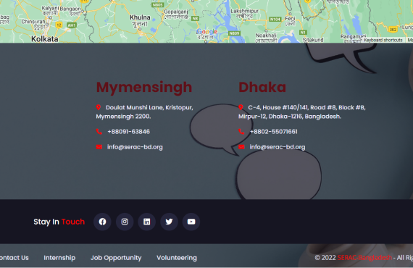Click the Dhaka phone icon

click(241, 131)
